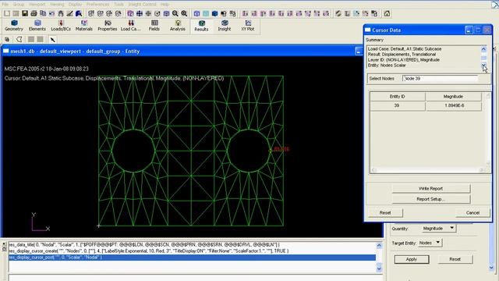Click the 'Entity: Nodes Scalar' summary line
The height and width of the screenshot is (281, 499).
click(x=387, y=65)
